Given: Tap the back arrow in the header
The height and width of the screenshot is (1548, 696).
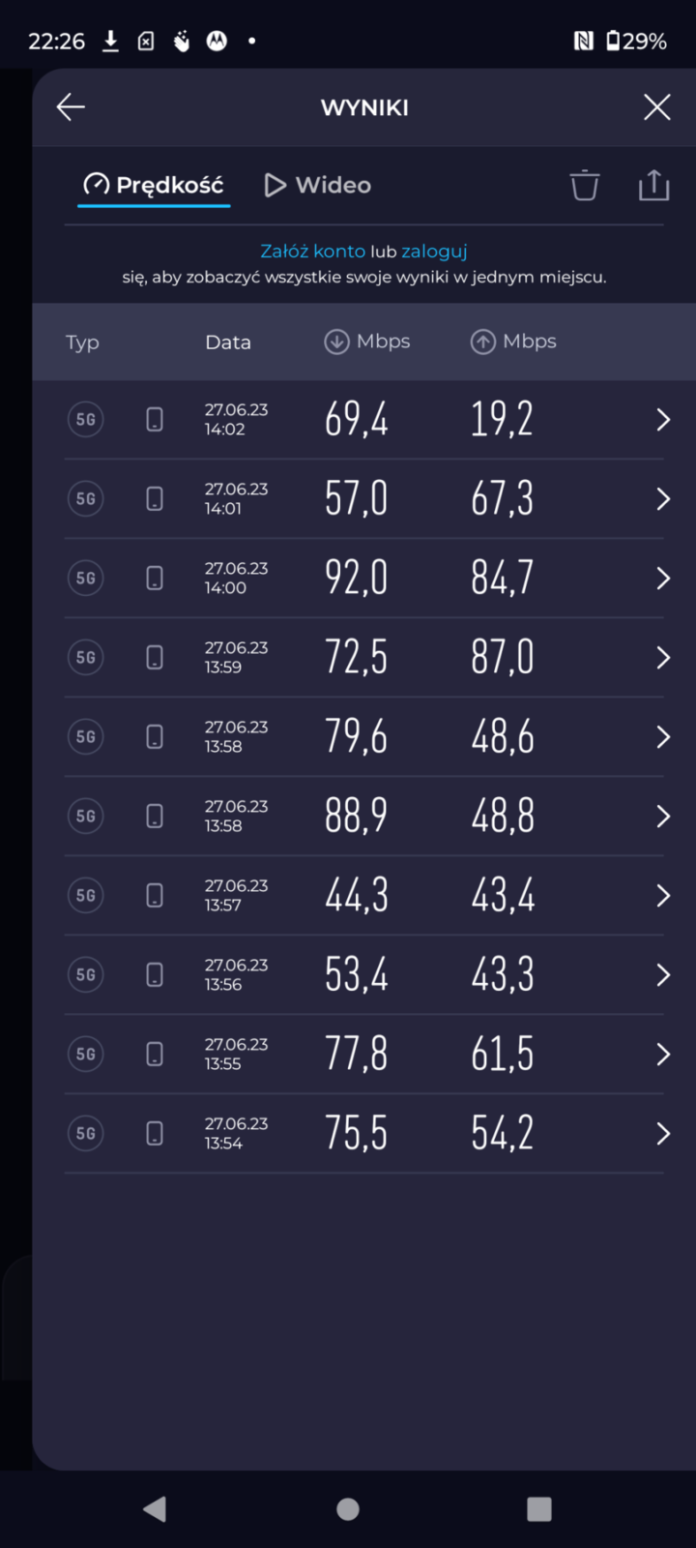Looking at the screenshot, I should [x=71, y=107].
